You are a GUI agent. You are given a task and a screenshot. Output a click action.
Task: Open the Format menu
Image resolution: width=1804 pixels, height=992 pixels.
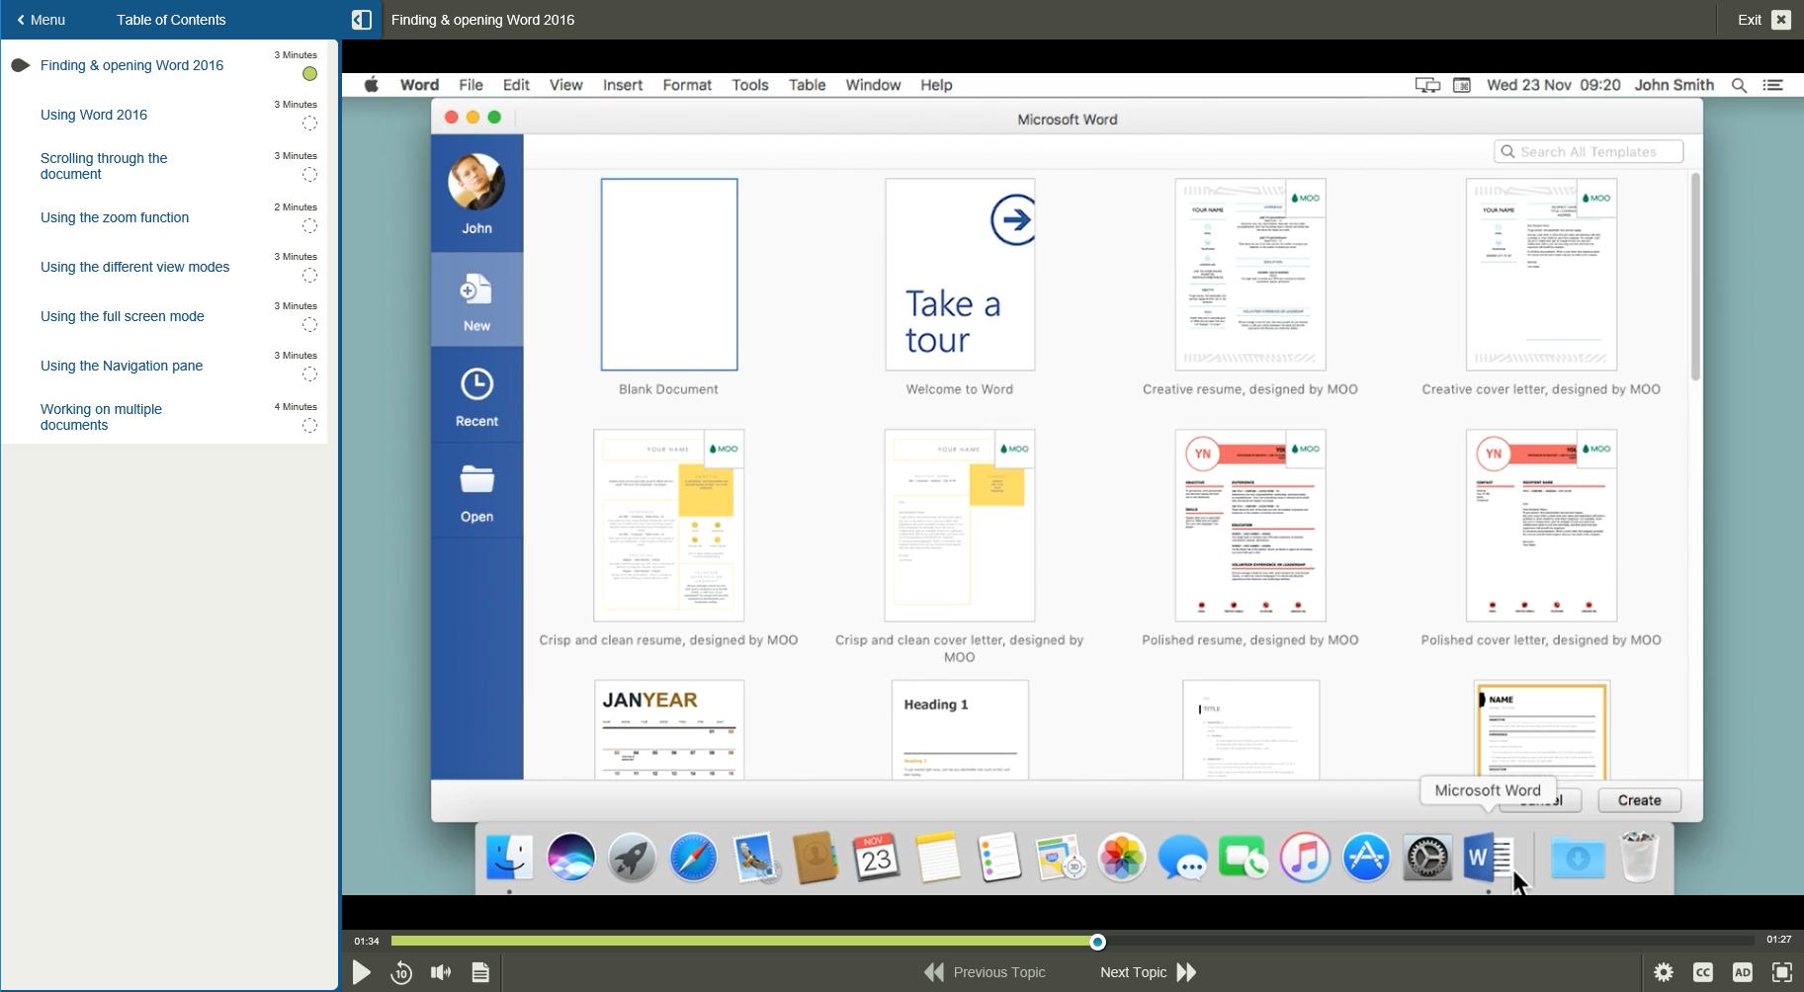686,85
